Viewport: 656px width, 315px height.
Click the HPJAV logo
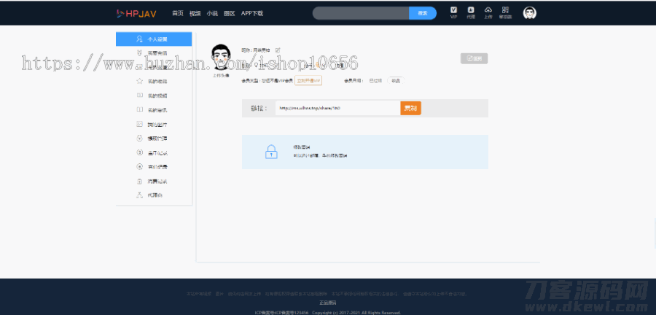pyautogui.click(x=138, y=13)
